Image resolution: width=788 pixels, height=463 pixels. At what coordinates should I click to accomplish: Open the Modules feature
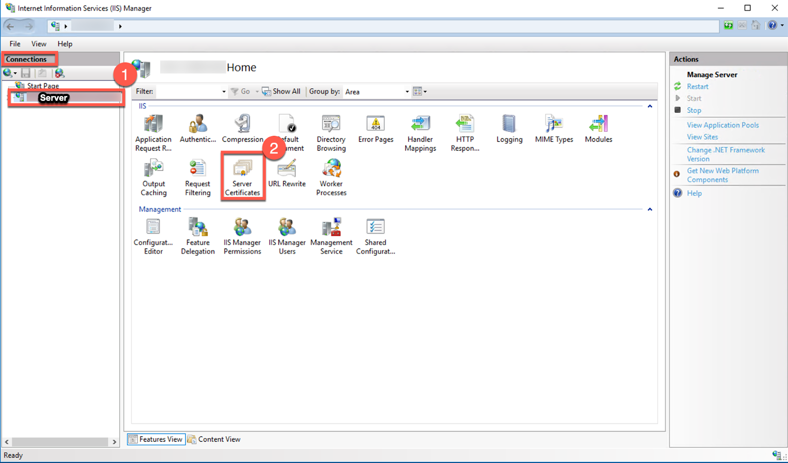click(598, 129)
